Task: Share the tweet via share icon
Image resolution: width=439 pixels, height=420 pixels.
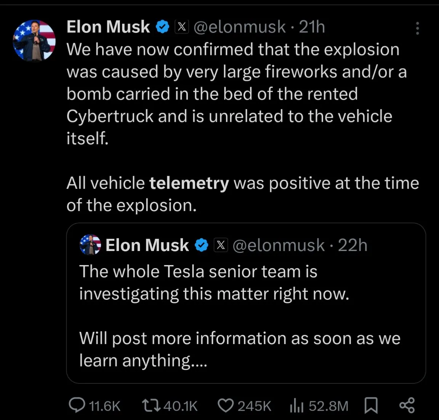Action: (407, 406)
